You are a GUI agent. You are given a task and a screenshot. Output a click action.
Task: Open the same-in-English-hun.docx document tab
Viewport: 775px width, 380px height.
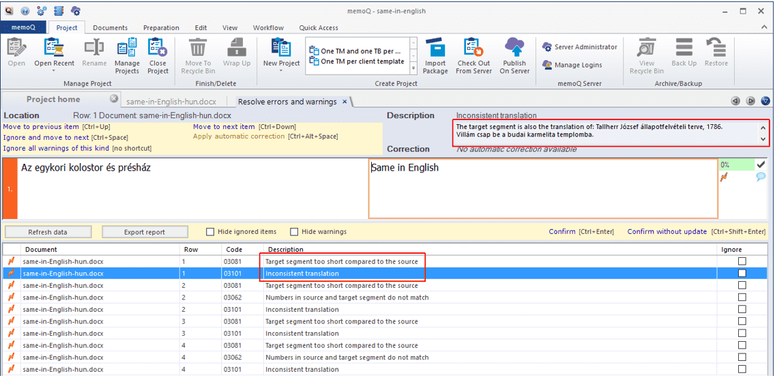tap(171, 102)
